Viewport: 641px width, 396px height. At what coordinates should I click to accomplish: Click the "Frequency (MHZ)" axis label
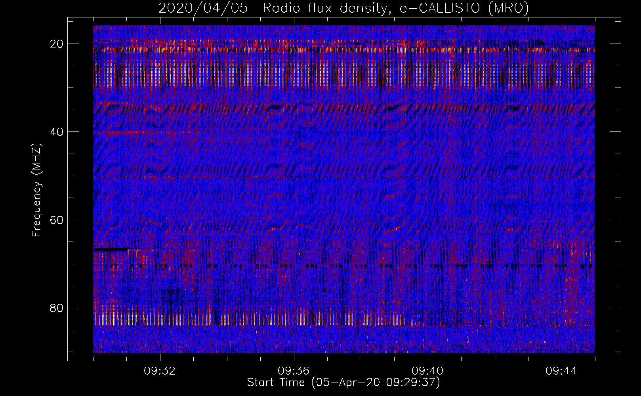click(x=36, y=190)
